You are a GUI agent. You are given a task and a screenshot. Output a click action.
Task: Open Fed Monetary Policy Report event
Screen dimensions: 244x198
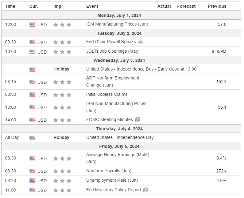pyautogui.click(x=114, y=190)
